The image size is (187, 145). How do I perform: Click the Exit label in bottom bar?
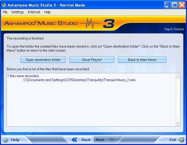[173, 140]
